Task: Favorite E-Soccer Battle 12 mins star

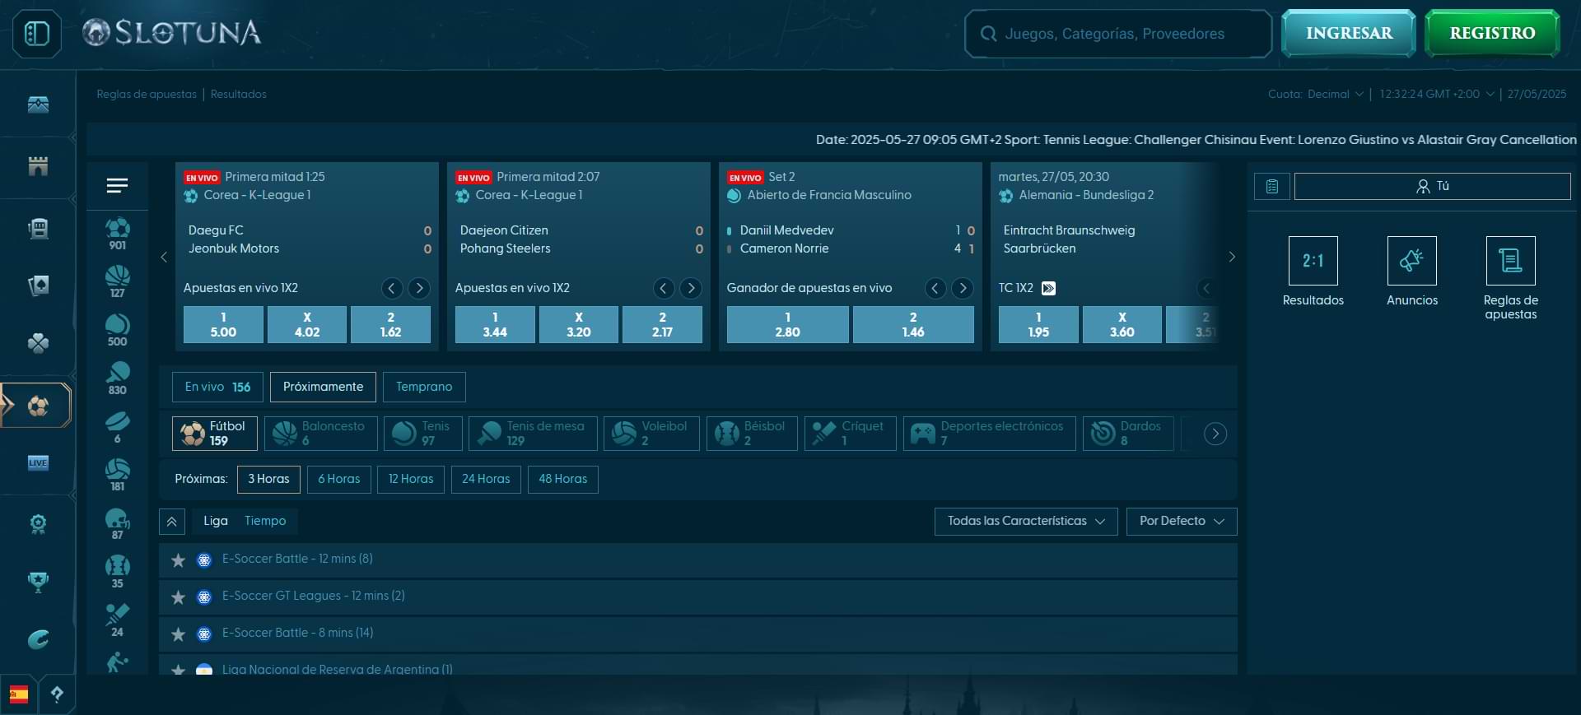Action: click(x=178, y=560)
